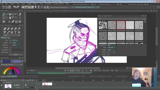Toggle the light table bulb icon in the toolbar
160x90 pixels.
[x=35, y=7]
